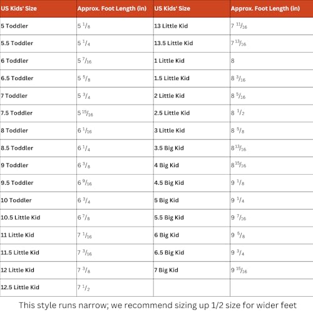This screenshot has height=313, width=313.
Task: Click the 1 Little Kid foot length value 8
Action: (x=233, y=61)
